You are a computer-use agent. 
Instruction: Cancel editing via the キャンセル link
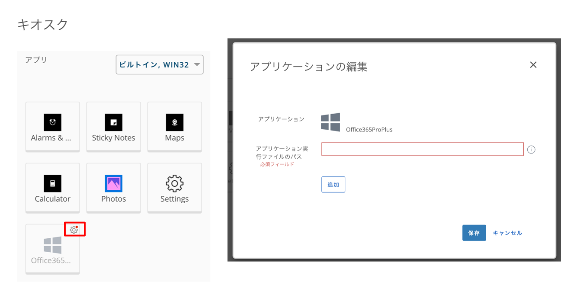pyautogui.click(x=507, y=233)
